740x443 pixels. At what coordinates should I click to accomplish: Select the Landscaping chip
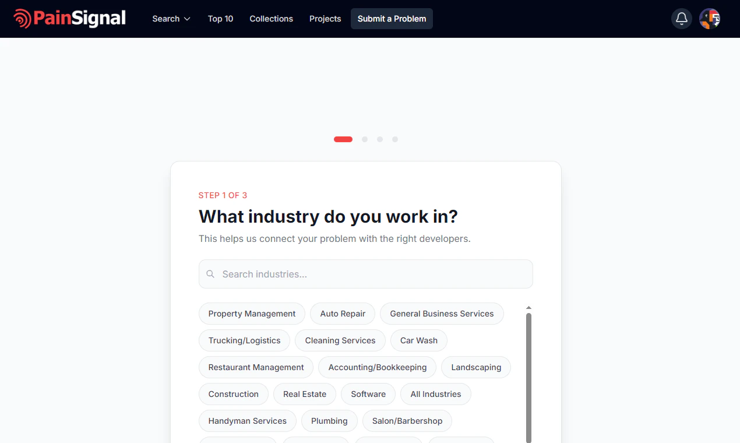476,367
